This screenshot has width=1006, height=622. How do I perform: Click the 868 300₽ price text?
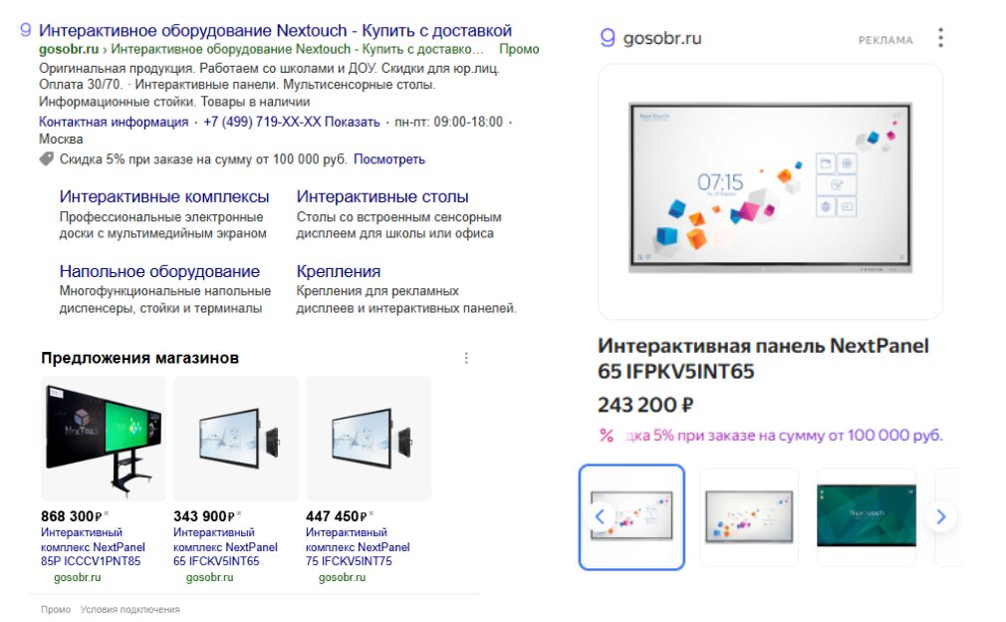(x=71, y=516)
